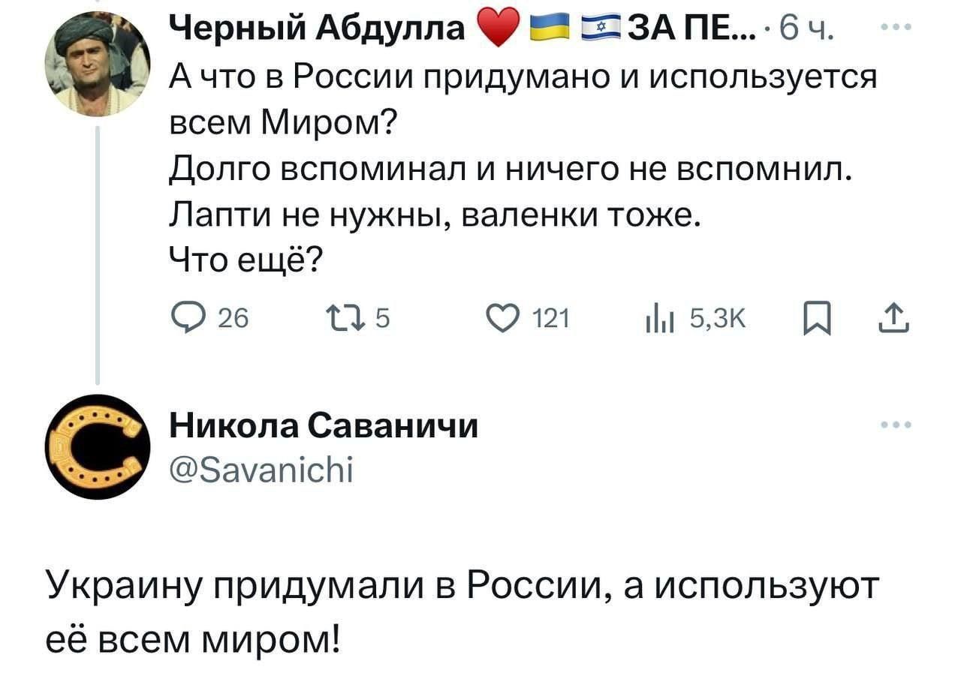This screenshot has width=961, height=697.
Task: Open more options for Черный Абдулла's tweet
Action: 896,29
